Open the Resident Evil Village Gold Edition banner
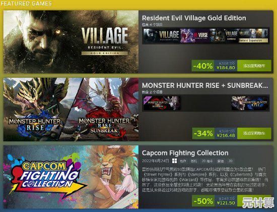 tap(71, 42)
